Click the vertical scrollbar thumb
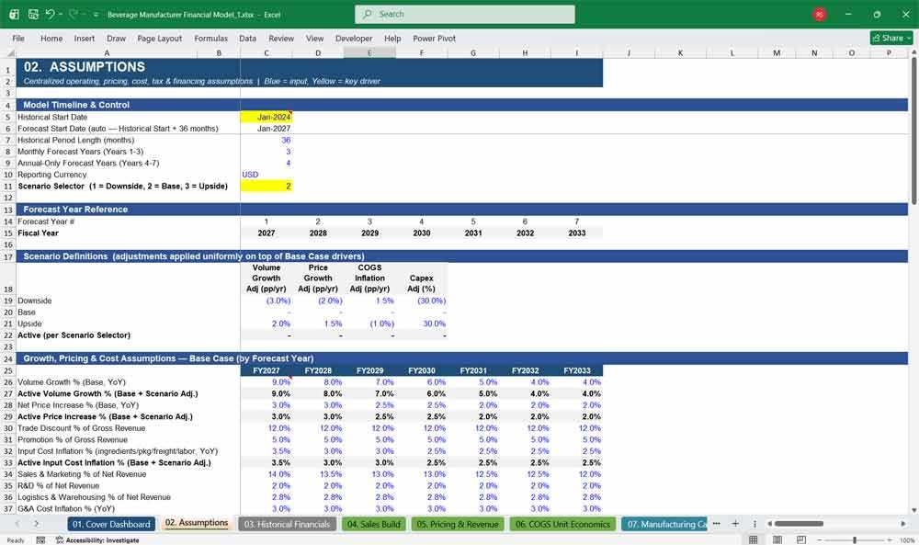The image size is (919, 545). coord(913,131)
